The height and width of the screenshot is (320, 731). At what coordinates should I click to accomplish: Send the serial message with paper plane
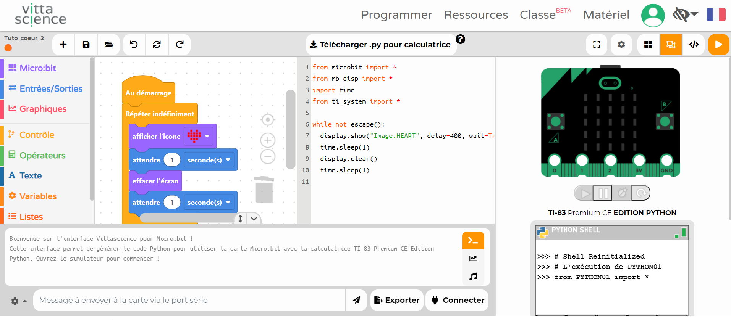click(356, 300)
